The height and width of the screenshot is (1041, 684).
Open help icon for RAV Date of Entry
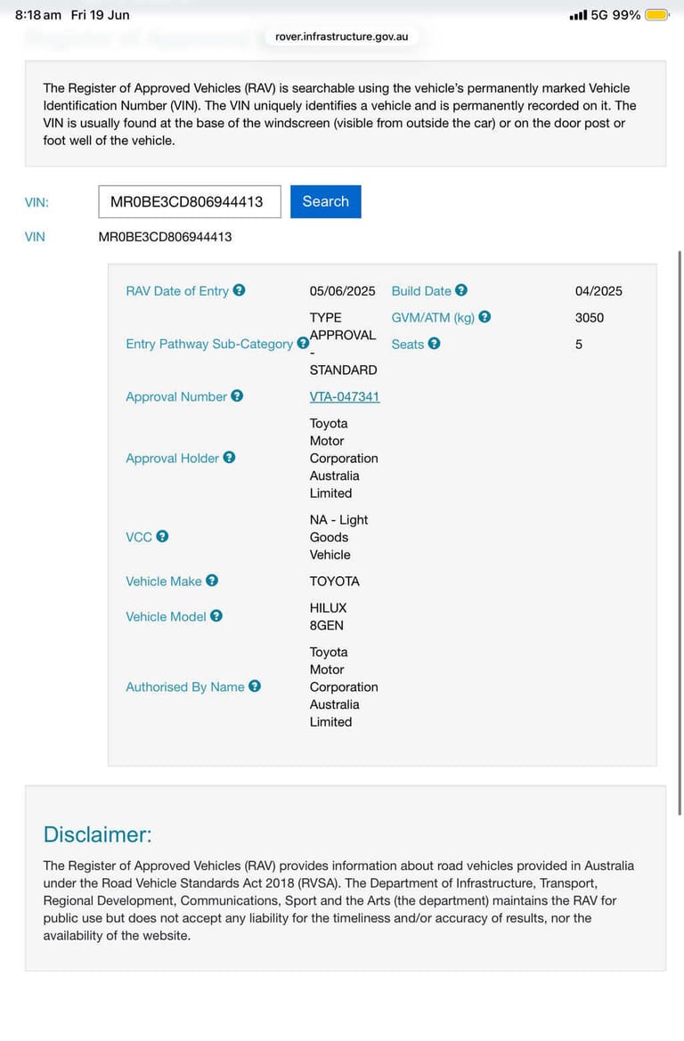tap(239, 290)
